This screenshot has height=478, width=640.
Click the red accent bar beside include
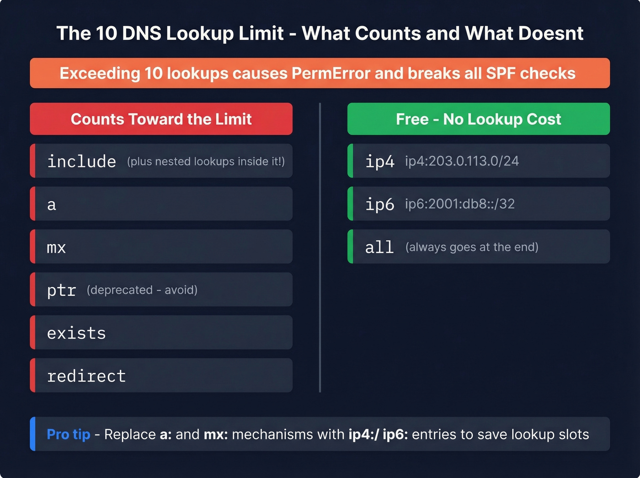pyautogui.click(x=32, y=161)
